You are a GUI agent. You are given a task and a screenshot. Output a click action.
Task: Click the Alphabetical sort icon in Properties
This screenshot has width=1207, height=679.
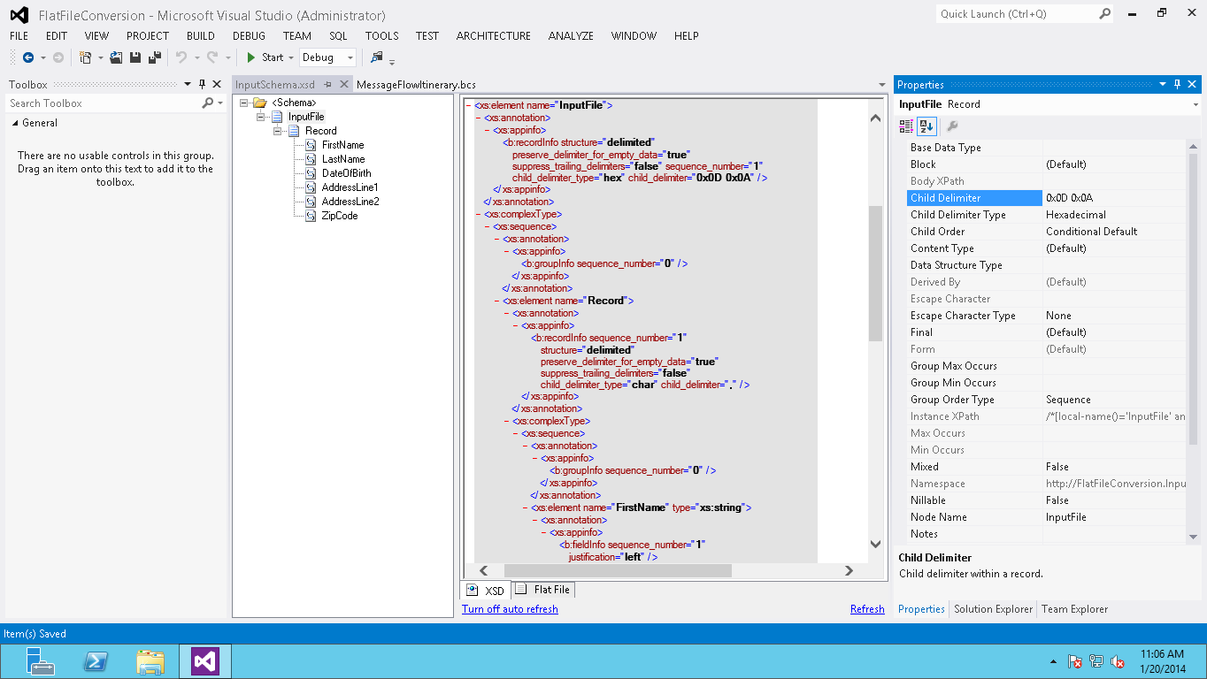point(926,126)
